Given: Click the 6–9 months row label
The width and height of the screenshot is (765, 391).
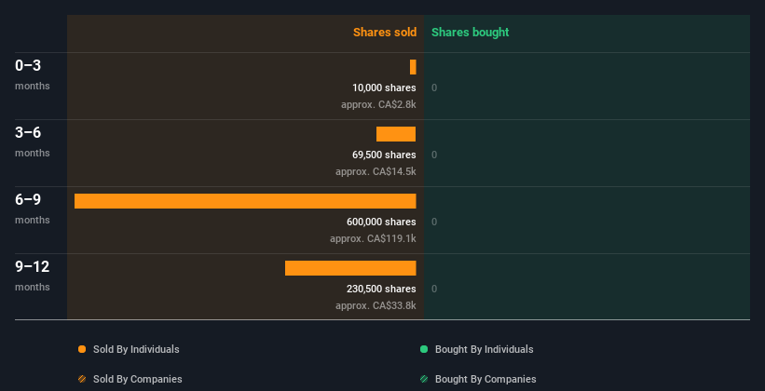Looking at the screenshot, I should 33,209.
